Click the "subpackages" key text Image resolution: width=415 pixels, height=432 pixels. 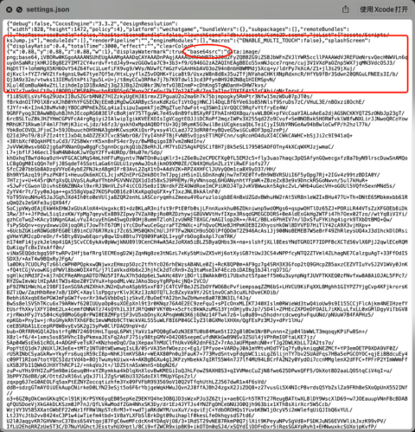(x=266, y=29)
